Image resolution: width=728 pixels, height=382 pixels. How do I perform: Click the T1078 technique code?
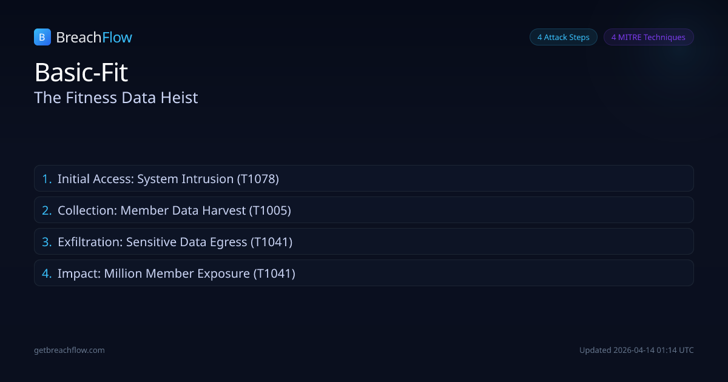[258, 179]
